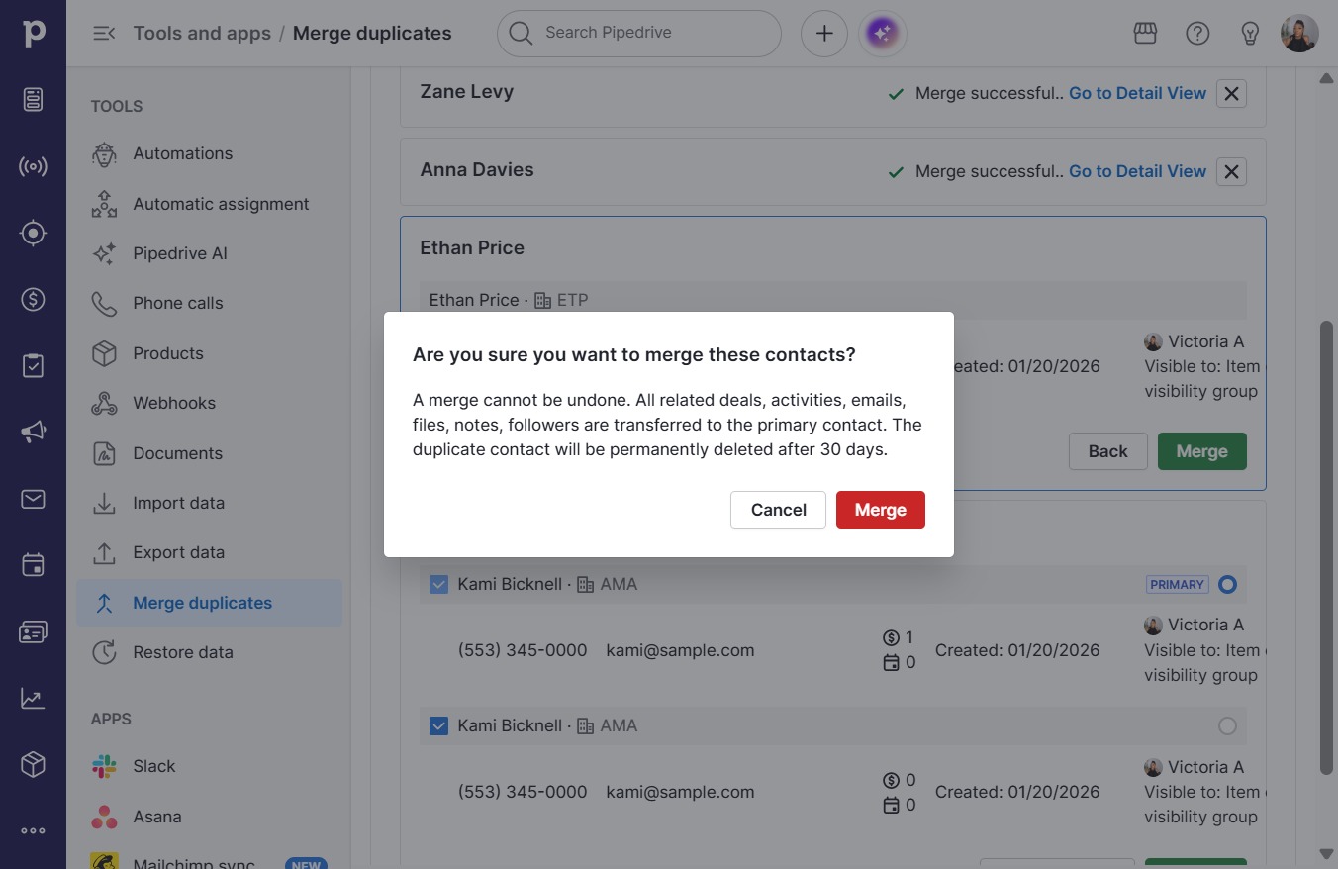Screen dimensions: 1338x869
Task: Click the Pipedrive logo in the left rail
Action: (34, 33)
